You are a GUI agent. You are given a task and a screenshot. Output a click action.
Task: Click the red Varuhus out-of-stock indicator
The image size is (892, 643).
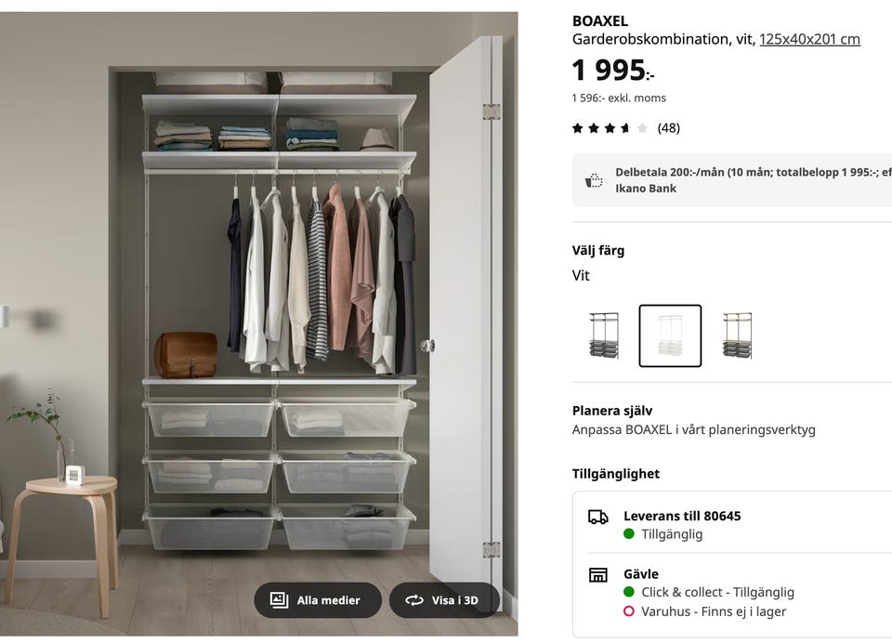(629, 611)
